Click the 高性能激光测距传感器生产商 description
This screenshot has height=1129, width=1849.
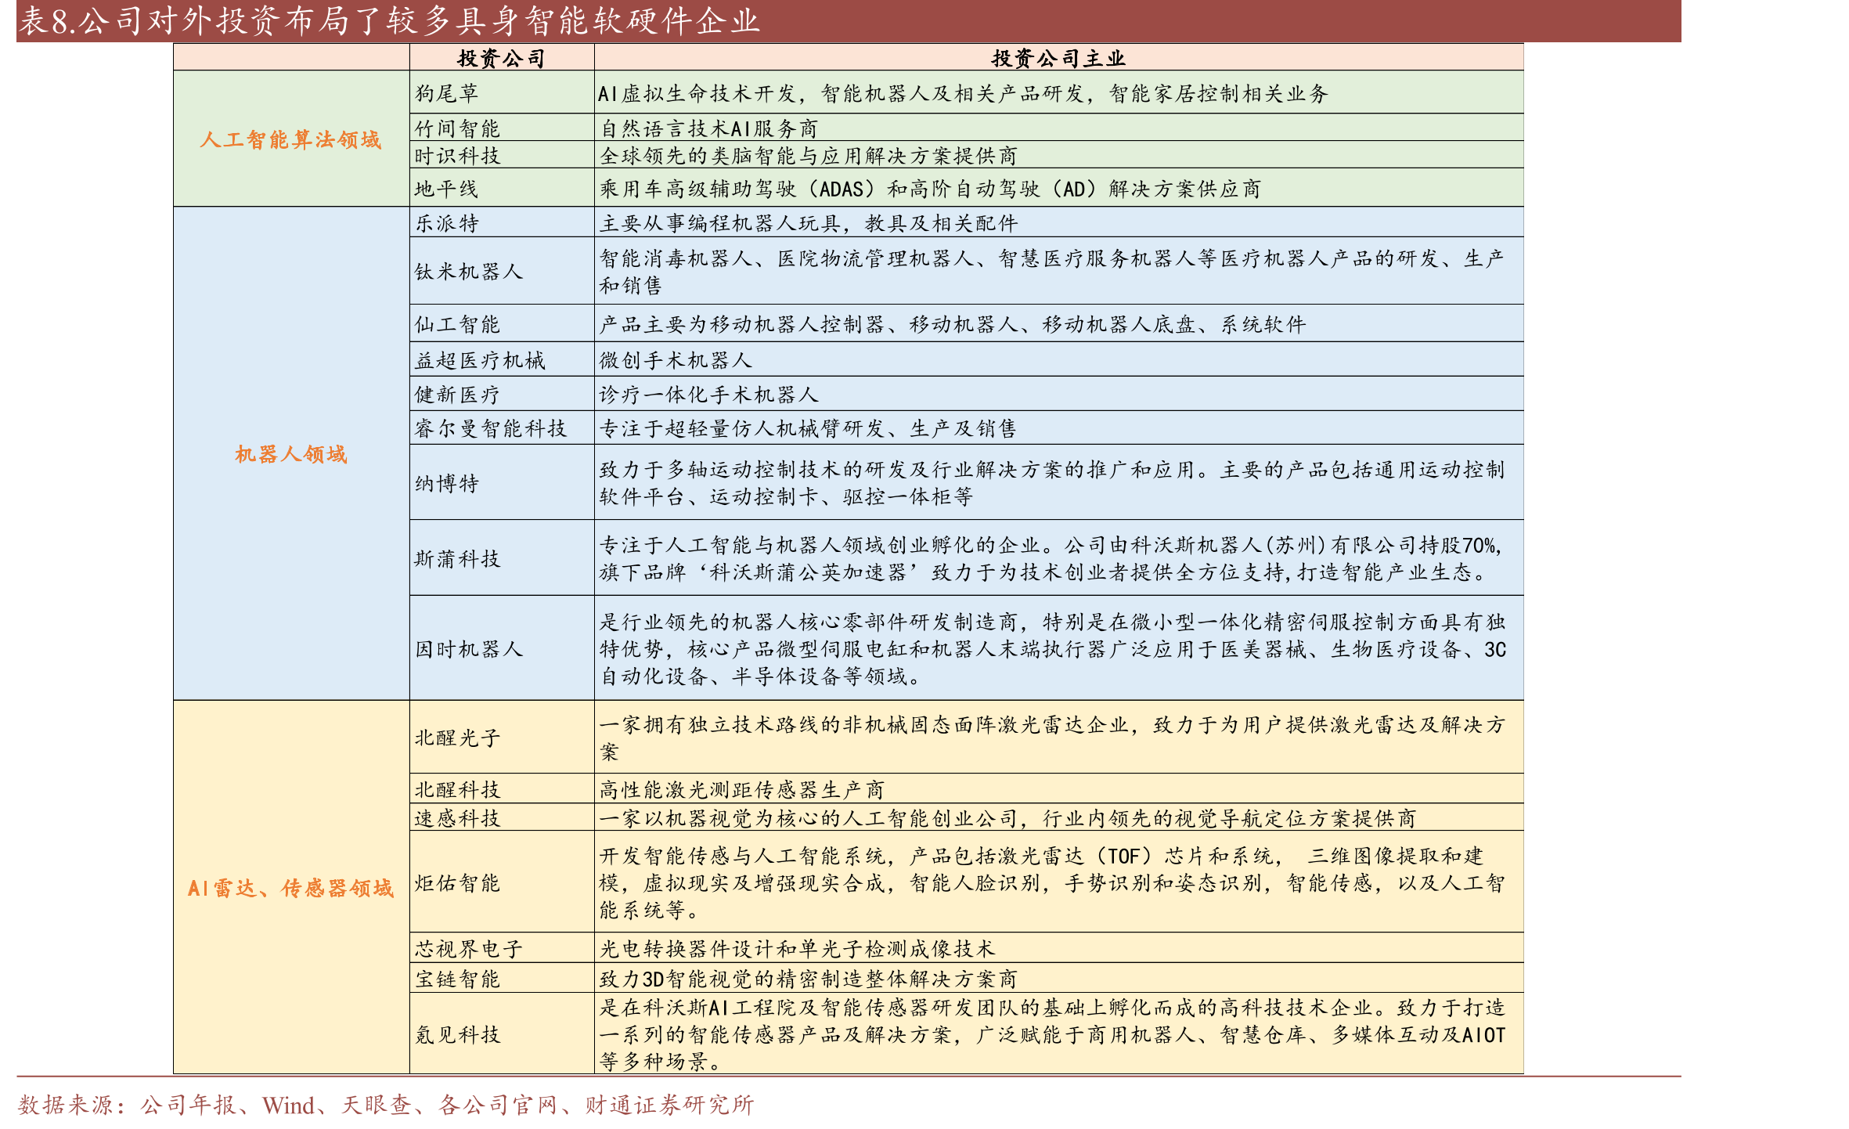[x=1058, y=789]
